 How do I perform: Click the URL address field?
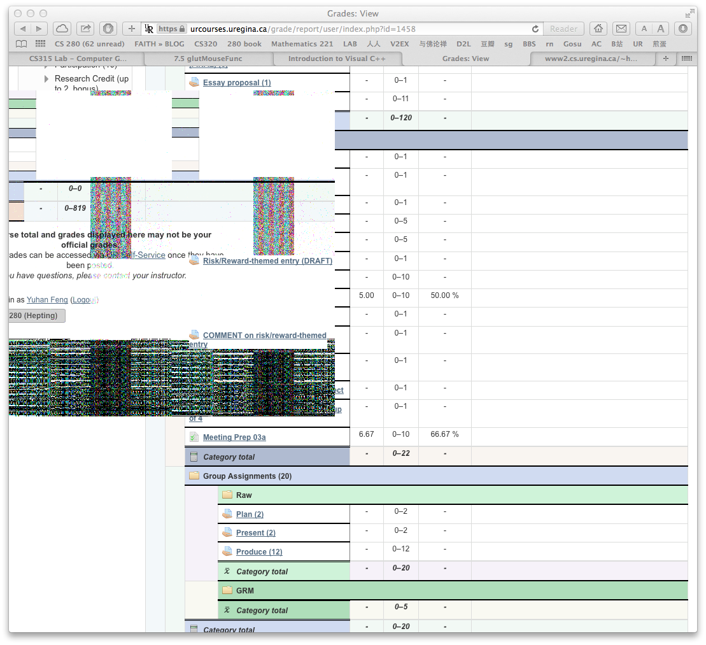click(x=357, y=29)
